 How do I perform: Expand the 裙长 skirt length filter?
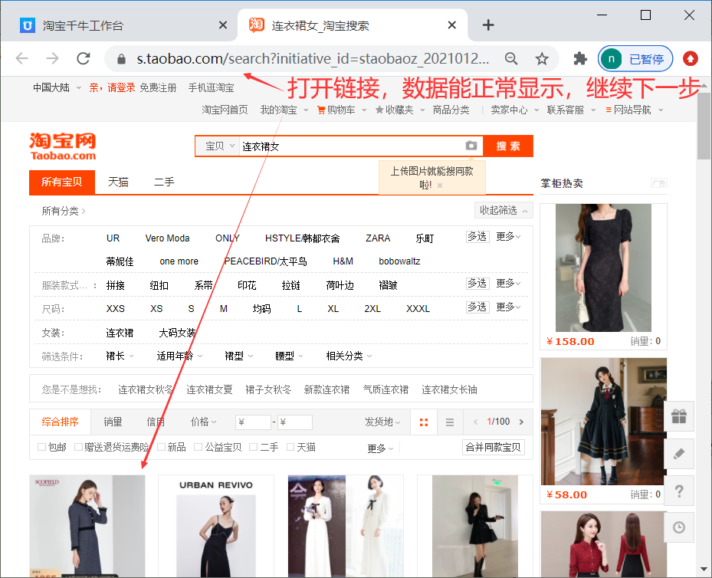tap(120, 356)
